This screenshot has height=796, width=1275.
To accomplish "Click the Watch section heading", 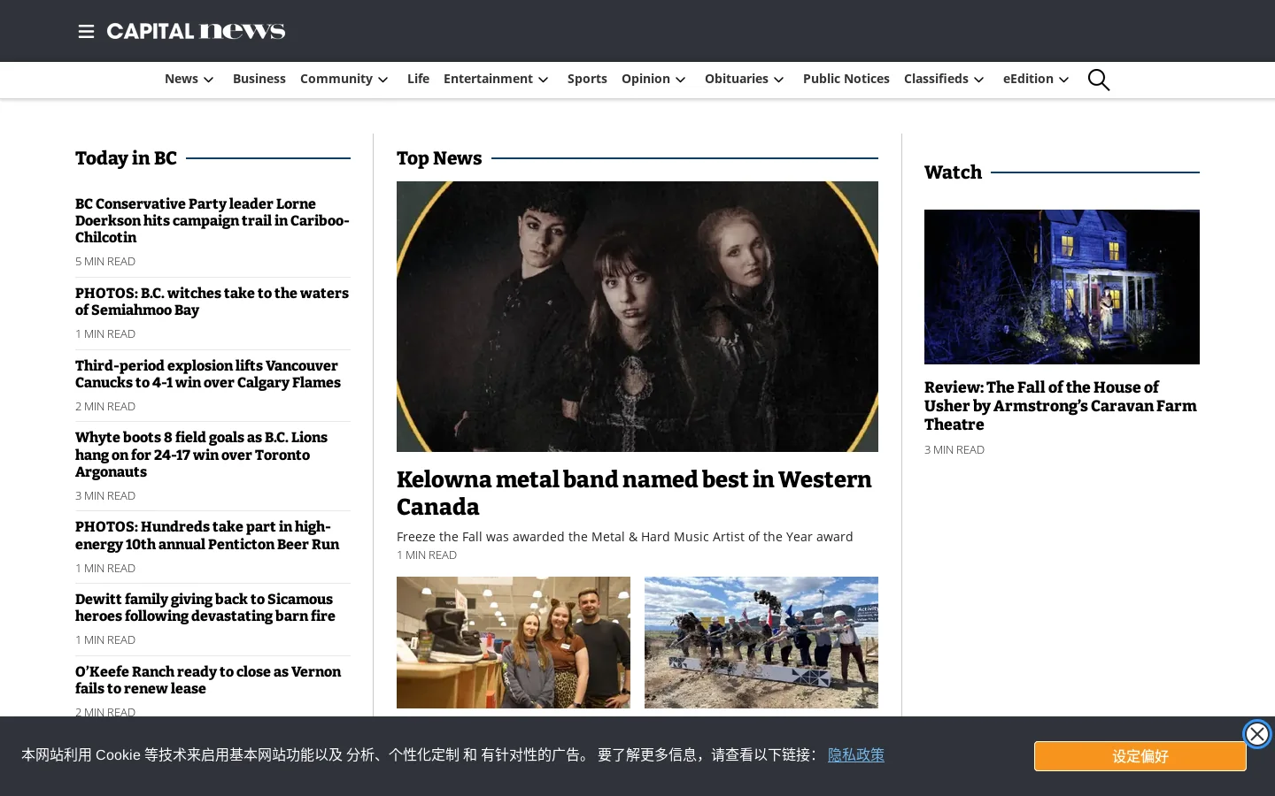I will 953,172.
